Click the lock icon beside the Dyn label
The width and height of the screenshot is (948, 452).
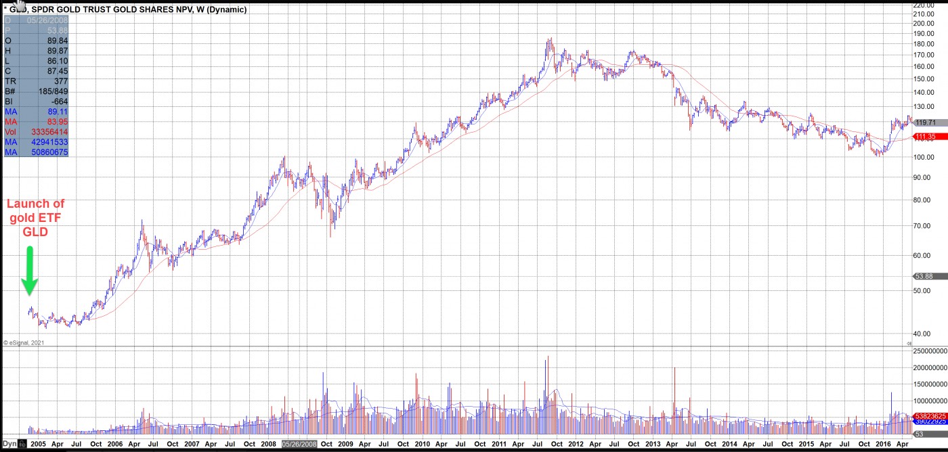[23, 445]
